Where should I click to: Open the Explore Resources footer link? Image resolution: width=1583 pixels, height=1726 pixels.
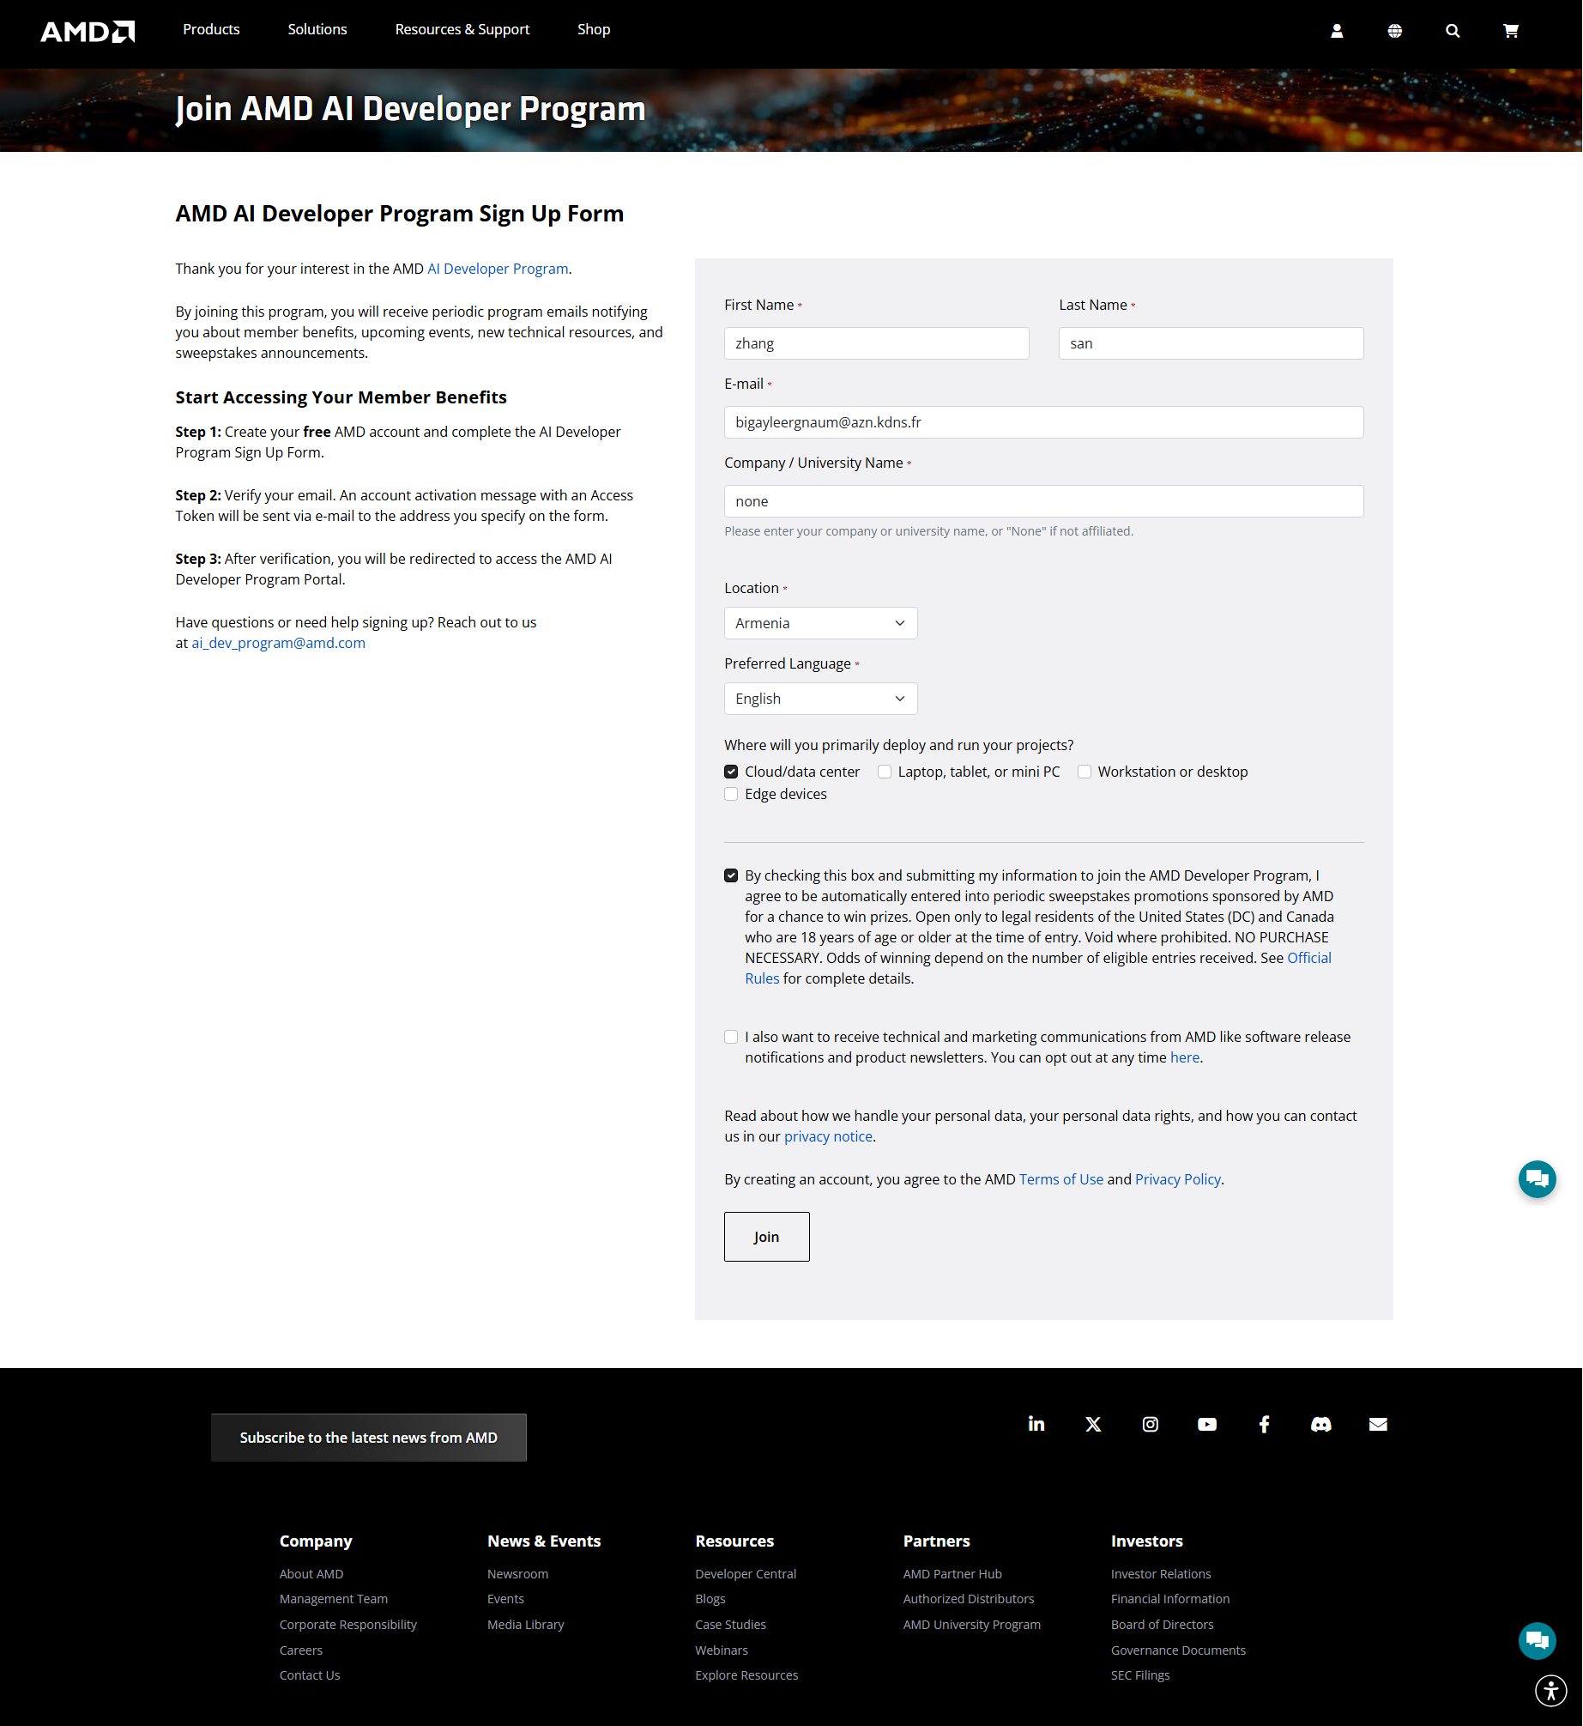point(747,1675)
